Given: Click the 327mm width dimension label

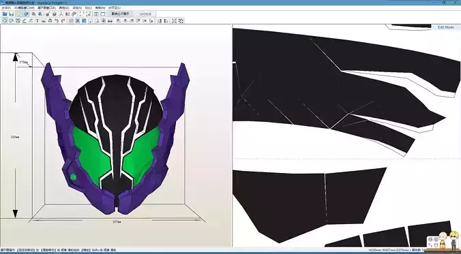Looking at the screenshot, I should (117, 222).
